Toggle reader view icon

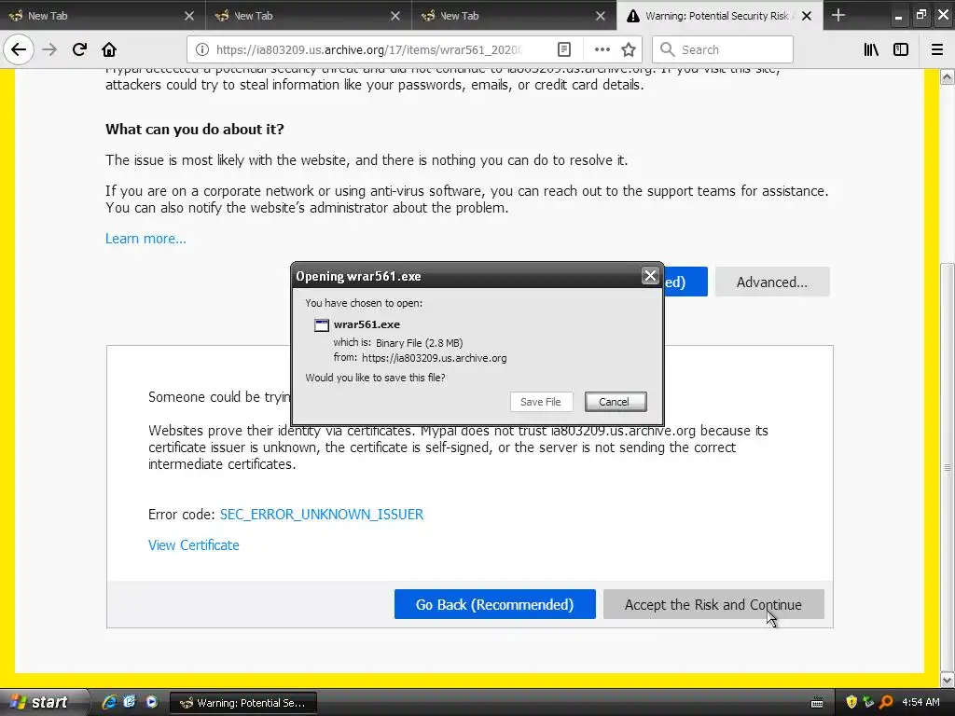pos(564,49)
